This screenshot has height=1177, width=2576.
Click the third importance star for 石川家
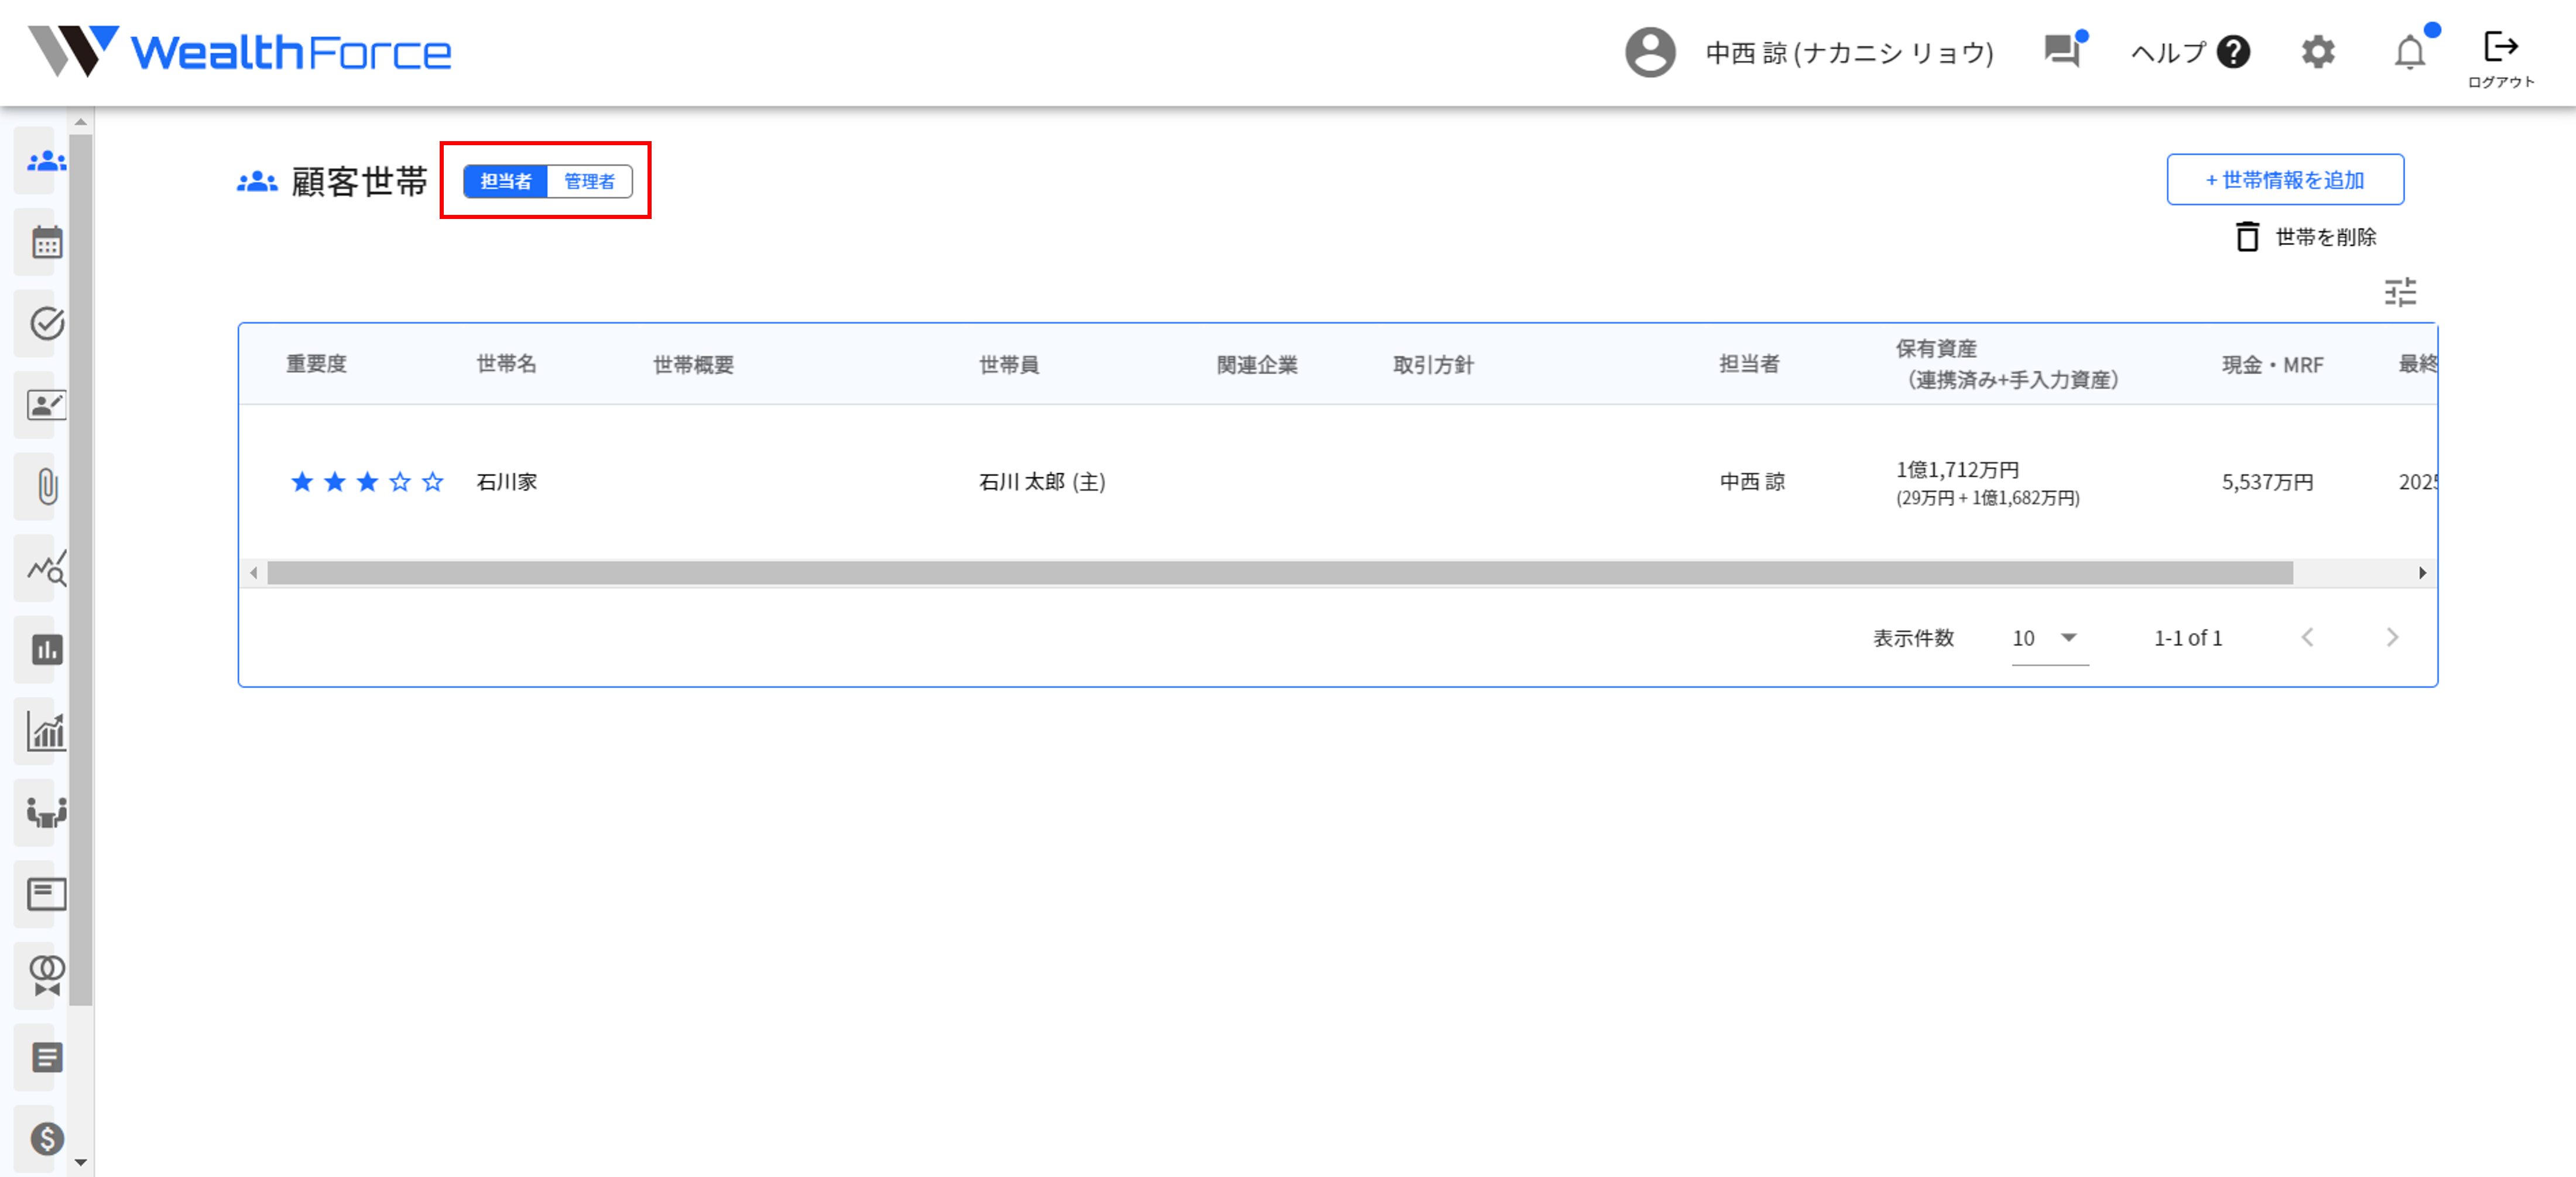pyautogui.click(x=367, y=482)
